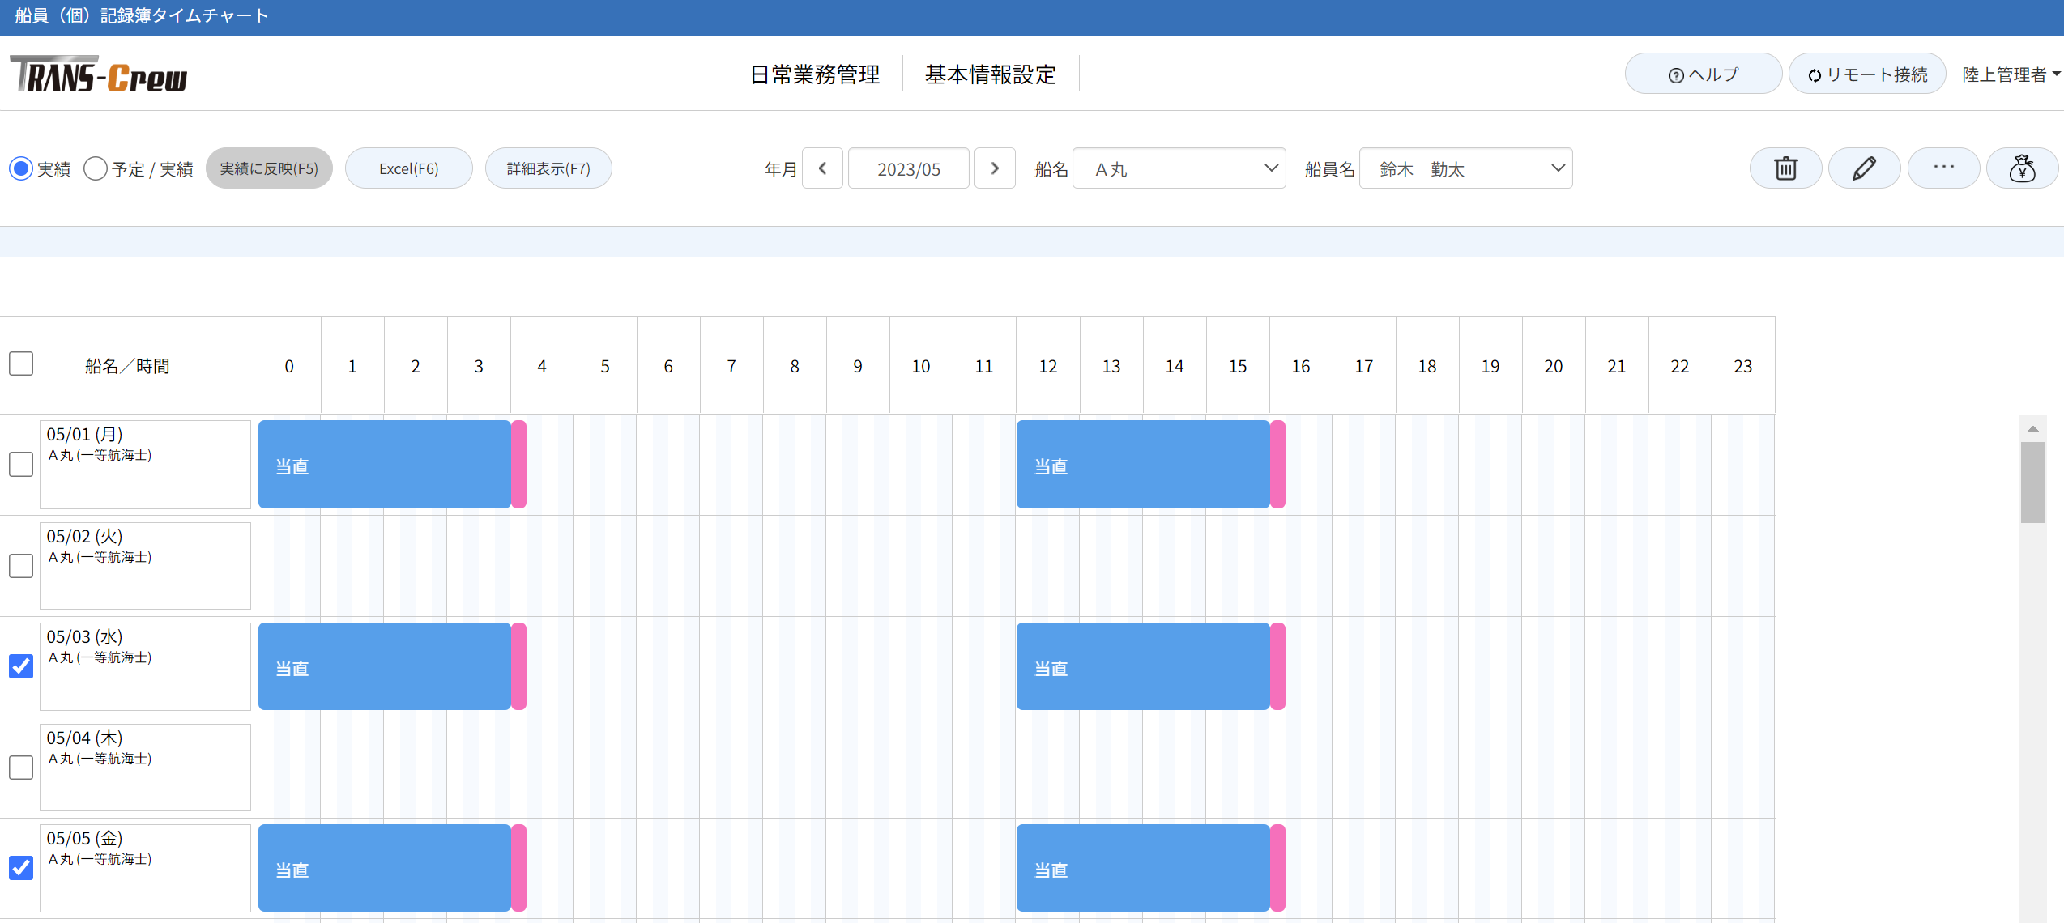The image size is (2064, 923).
Task: Click the 05/05 (金) date cell
Action: [146, 868]
